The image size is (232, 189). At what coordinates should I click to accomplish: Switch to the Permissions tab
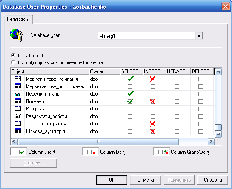coord(19,19)
